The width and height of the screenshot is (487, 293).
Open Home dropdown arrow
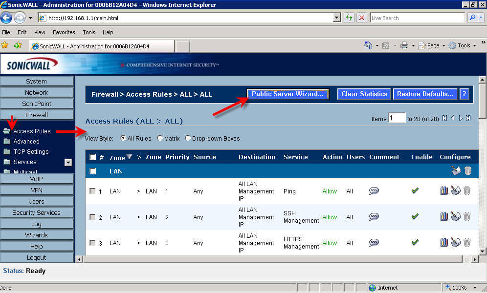coord(377,45)
